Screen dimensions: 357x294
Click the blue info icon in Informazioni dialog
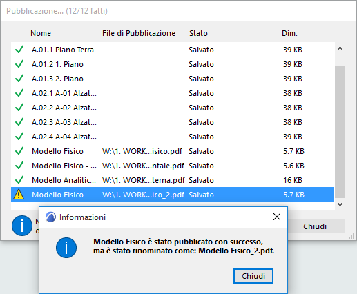point(66,248)
